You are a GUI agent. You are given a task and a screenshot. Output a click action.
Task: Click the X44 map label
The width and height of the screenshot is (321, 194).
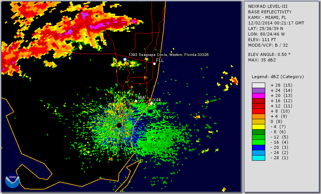click(x=157, y=100)
